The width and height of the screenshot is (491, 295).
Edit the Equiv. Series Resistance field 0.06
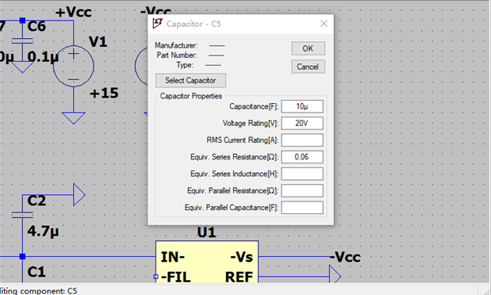click(302, 157)
